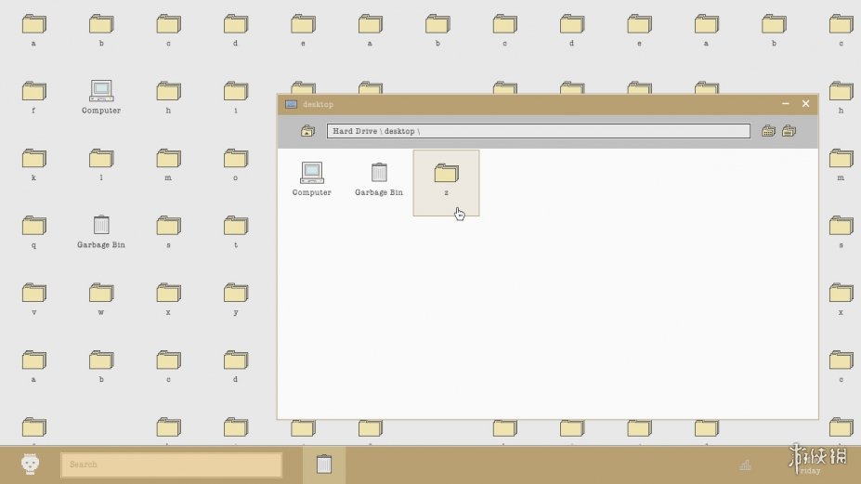Click Garbage Bin button in the taskbar
The image size is (861, 484).
[x=323, y=464]
